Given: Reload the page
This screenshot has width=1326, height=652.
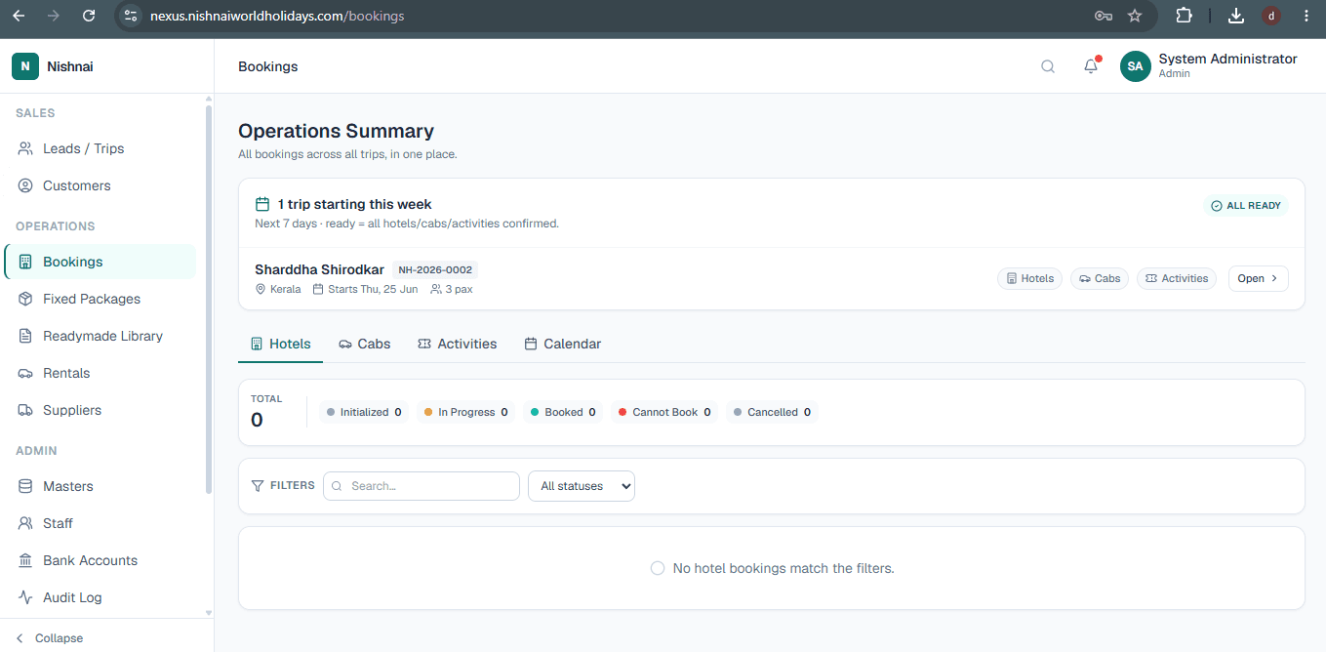Looking at the screenshot, I should tap(89, 16).
